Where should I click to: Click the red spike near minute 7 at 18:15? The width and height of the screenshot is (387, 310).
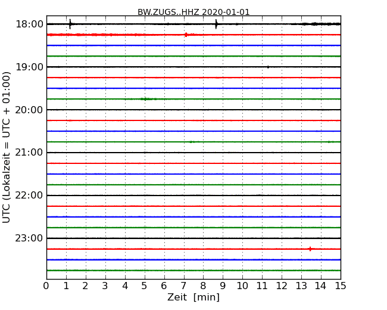186,35
